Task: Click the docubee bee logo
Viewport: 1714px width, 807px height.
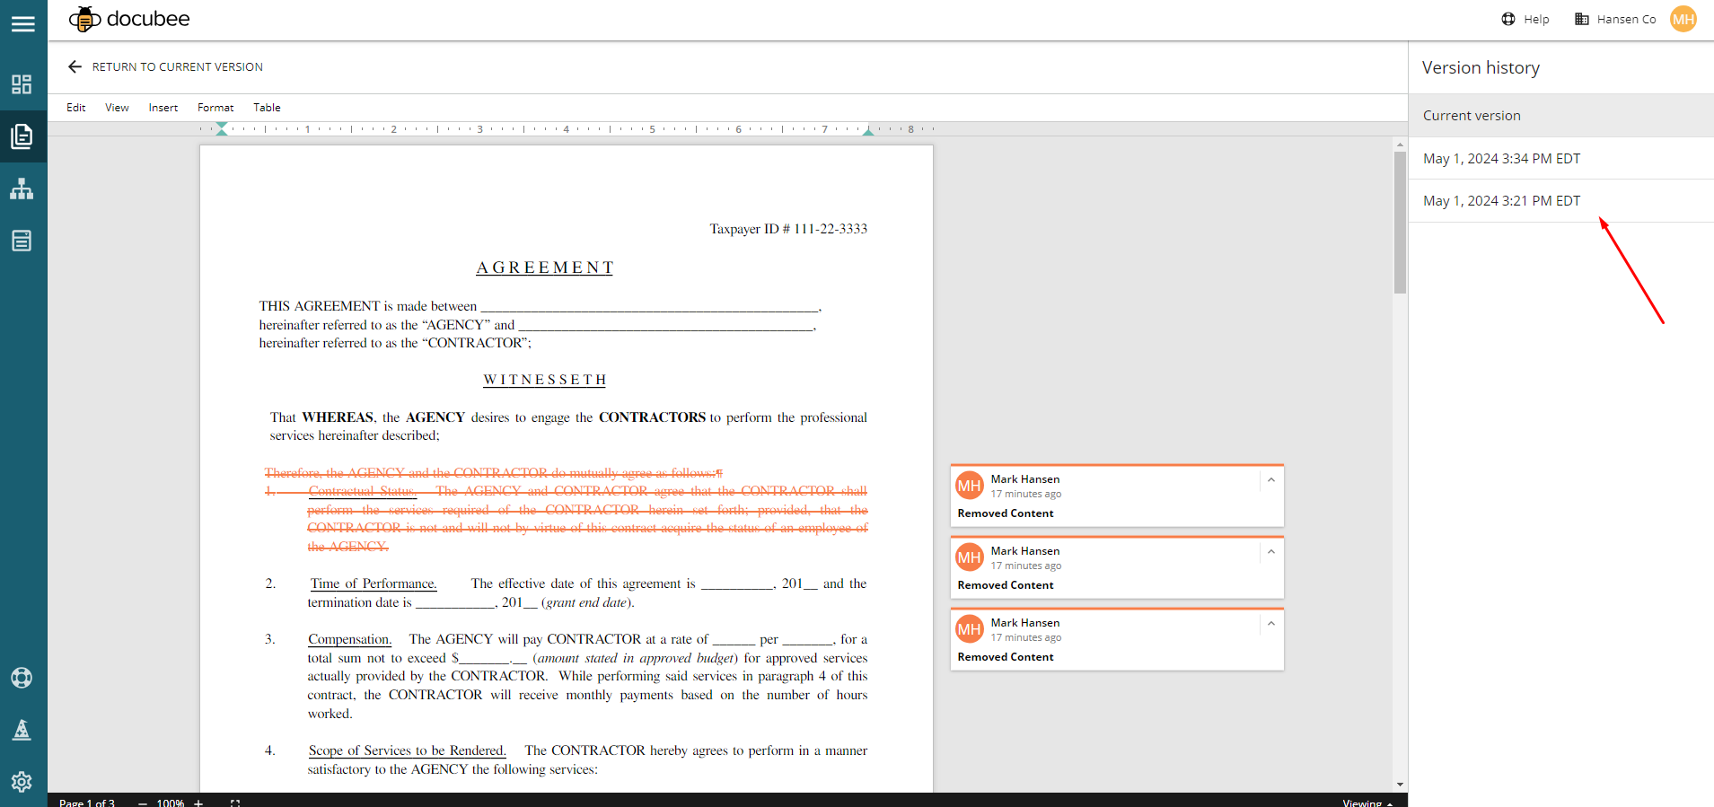Action: (x=84, y=19)
